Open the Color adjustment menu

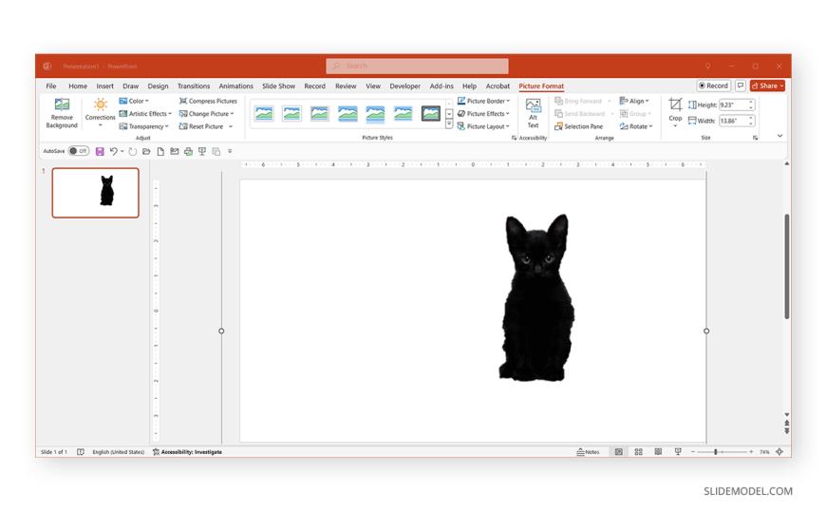[134, 101]
